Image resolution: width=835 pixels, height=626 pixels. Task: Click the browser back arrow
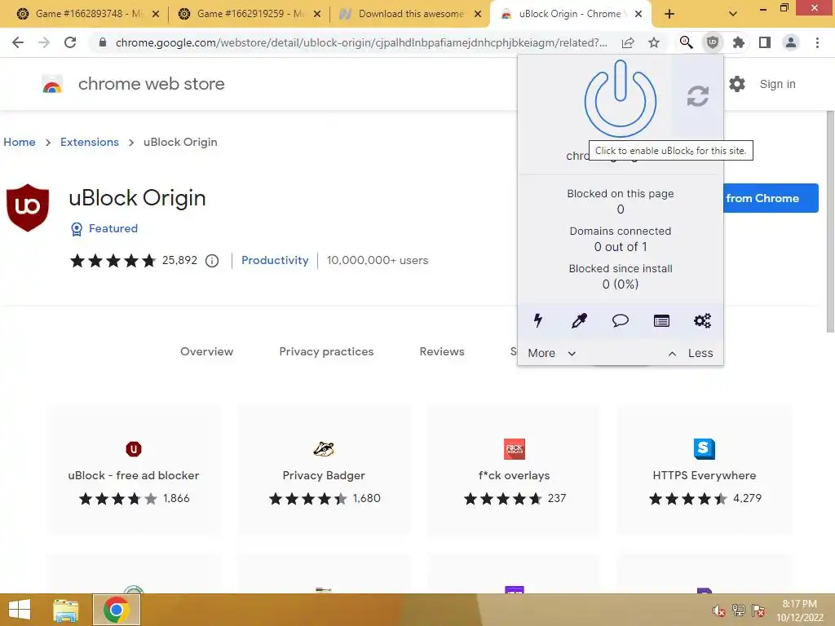pos(18,42)
